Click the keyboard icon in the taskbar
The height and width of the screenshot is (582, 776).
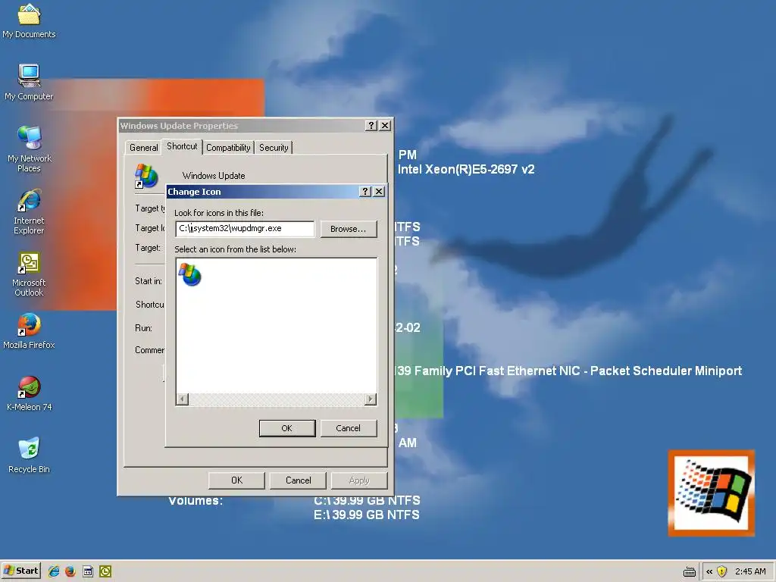point(690,572)
